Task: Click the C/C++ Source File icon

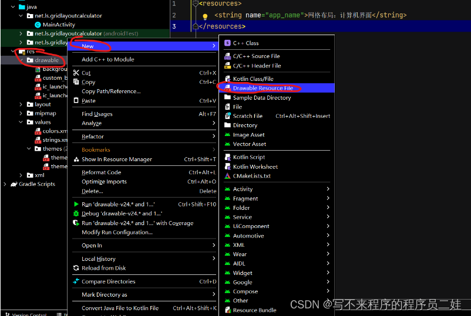Action: tap(227, 56)
